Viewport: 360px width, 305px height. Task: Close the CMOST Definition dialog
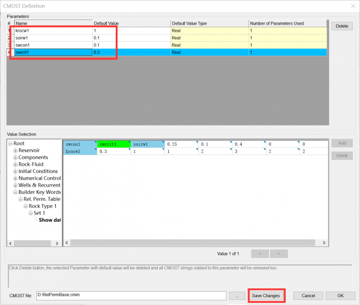(349, 6)
